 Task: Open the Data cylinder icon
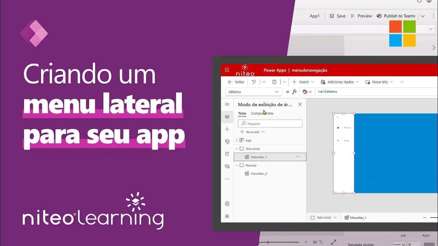[227, 154]
